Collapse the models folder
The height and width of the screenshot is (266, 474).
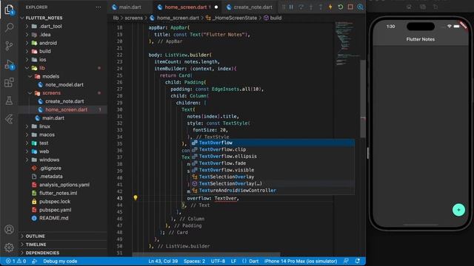coord(50,77)
